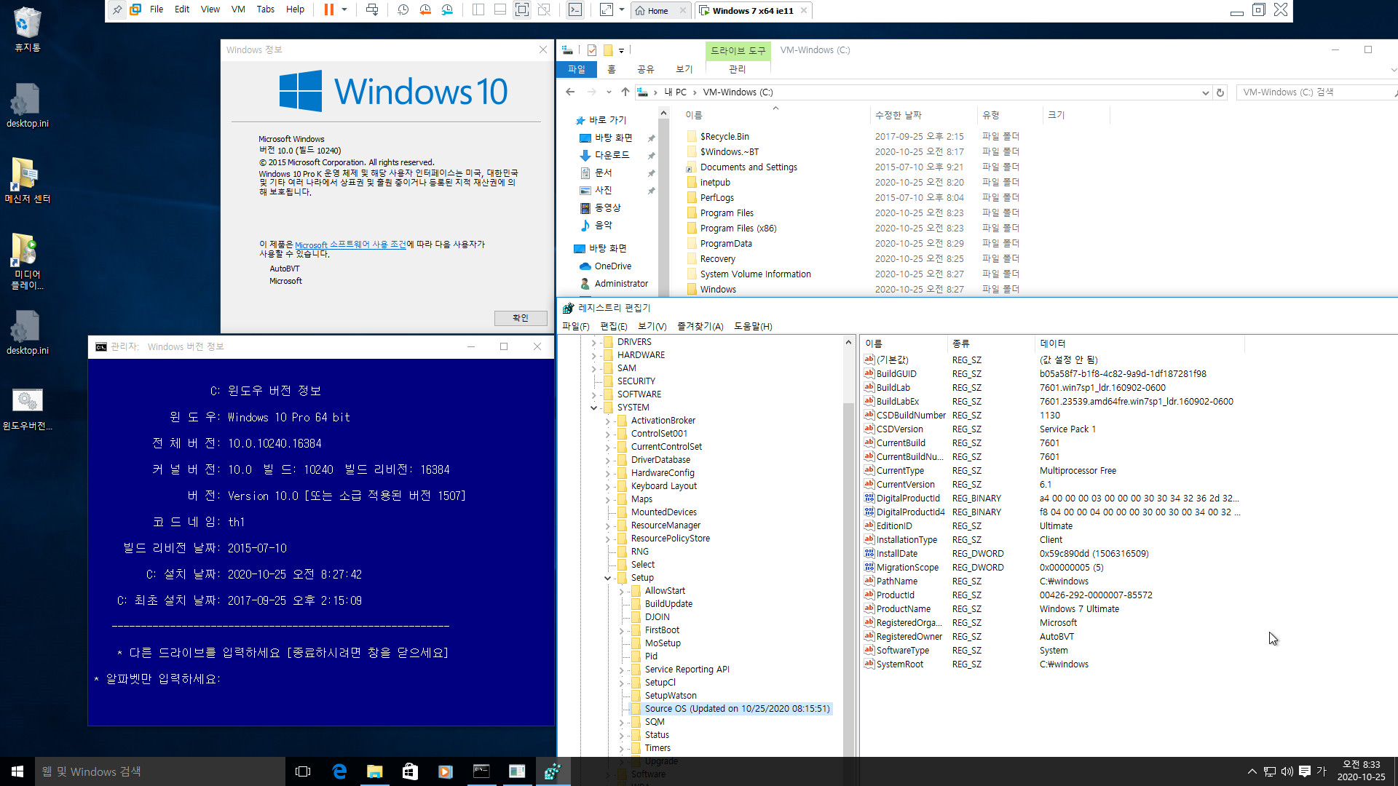The height and width of the screenshot is (786, 1398).
Task: Collapse the Setup registry key
Action: coord(607,578)
